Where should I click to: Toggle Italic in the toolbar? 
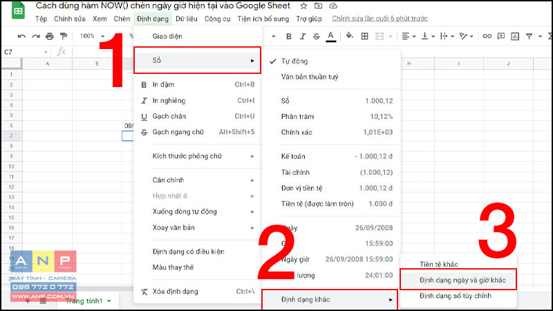pyautogui.click(x=303, y=37)
